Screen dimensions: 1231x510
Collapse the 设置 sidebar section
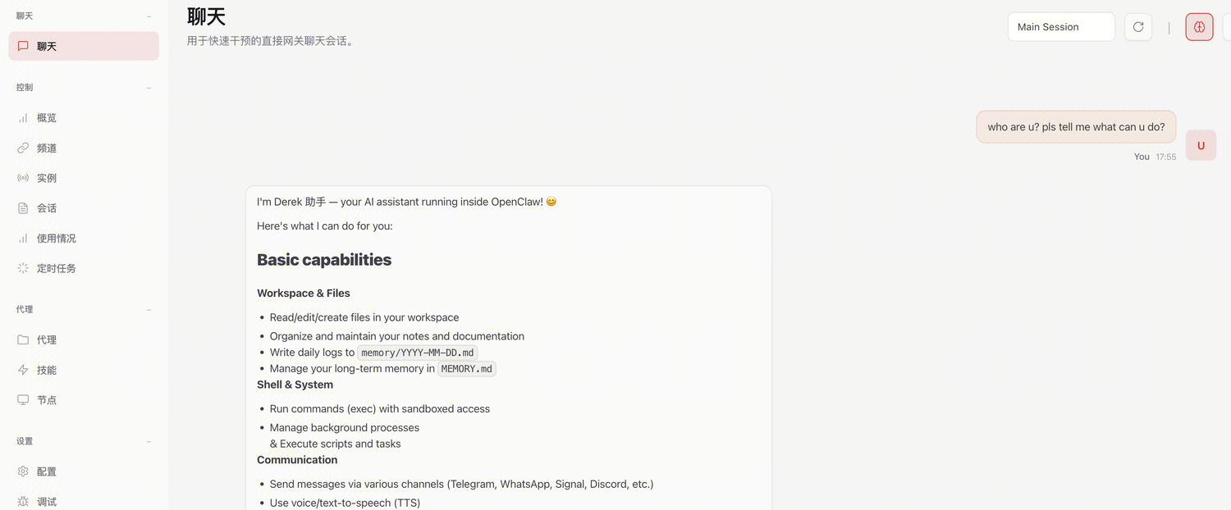tap(149, 441)
